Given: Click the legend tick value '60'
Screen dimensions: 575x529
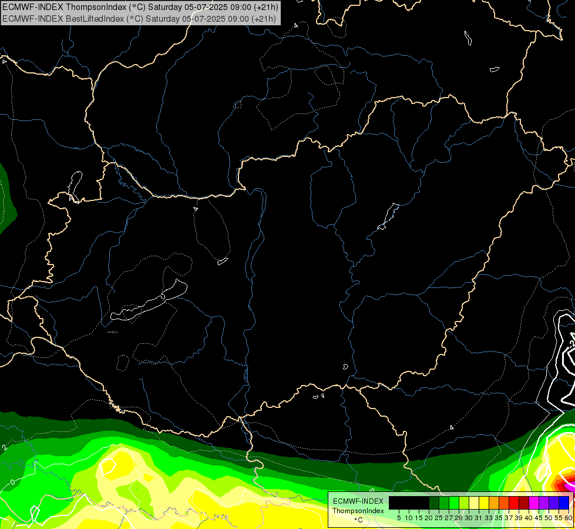Looking at the screenshot, I should pyautogui.click(x=569, y=518).
